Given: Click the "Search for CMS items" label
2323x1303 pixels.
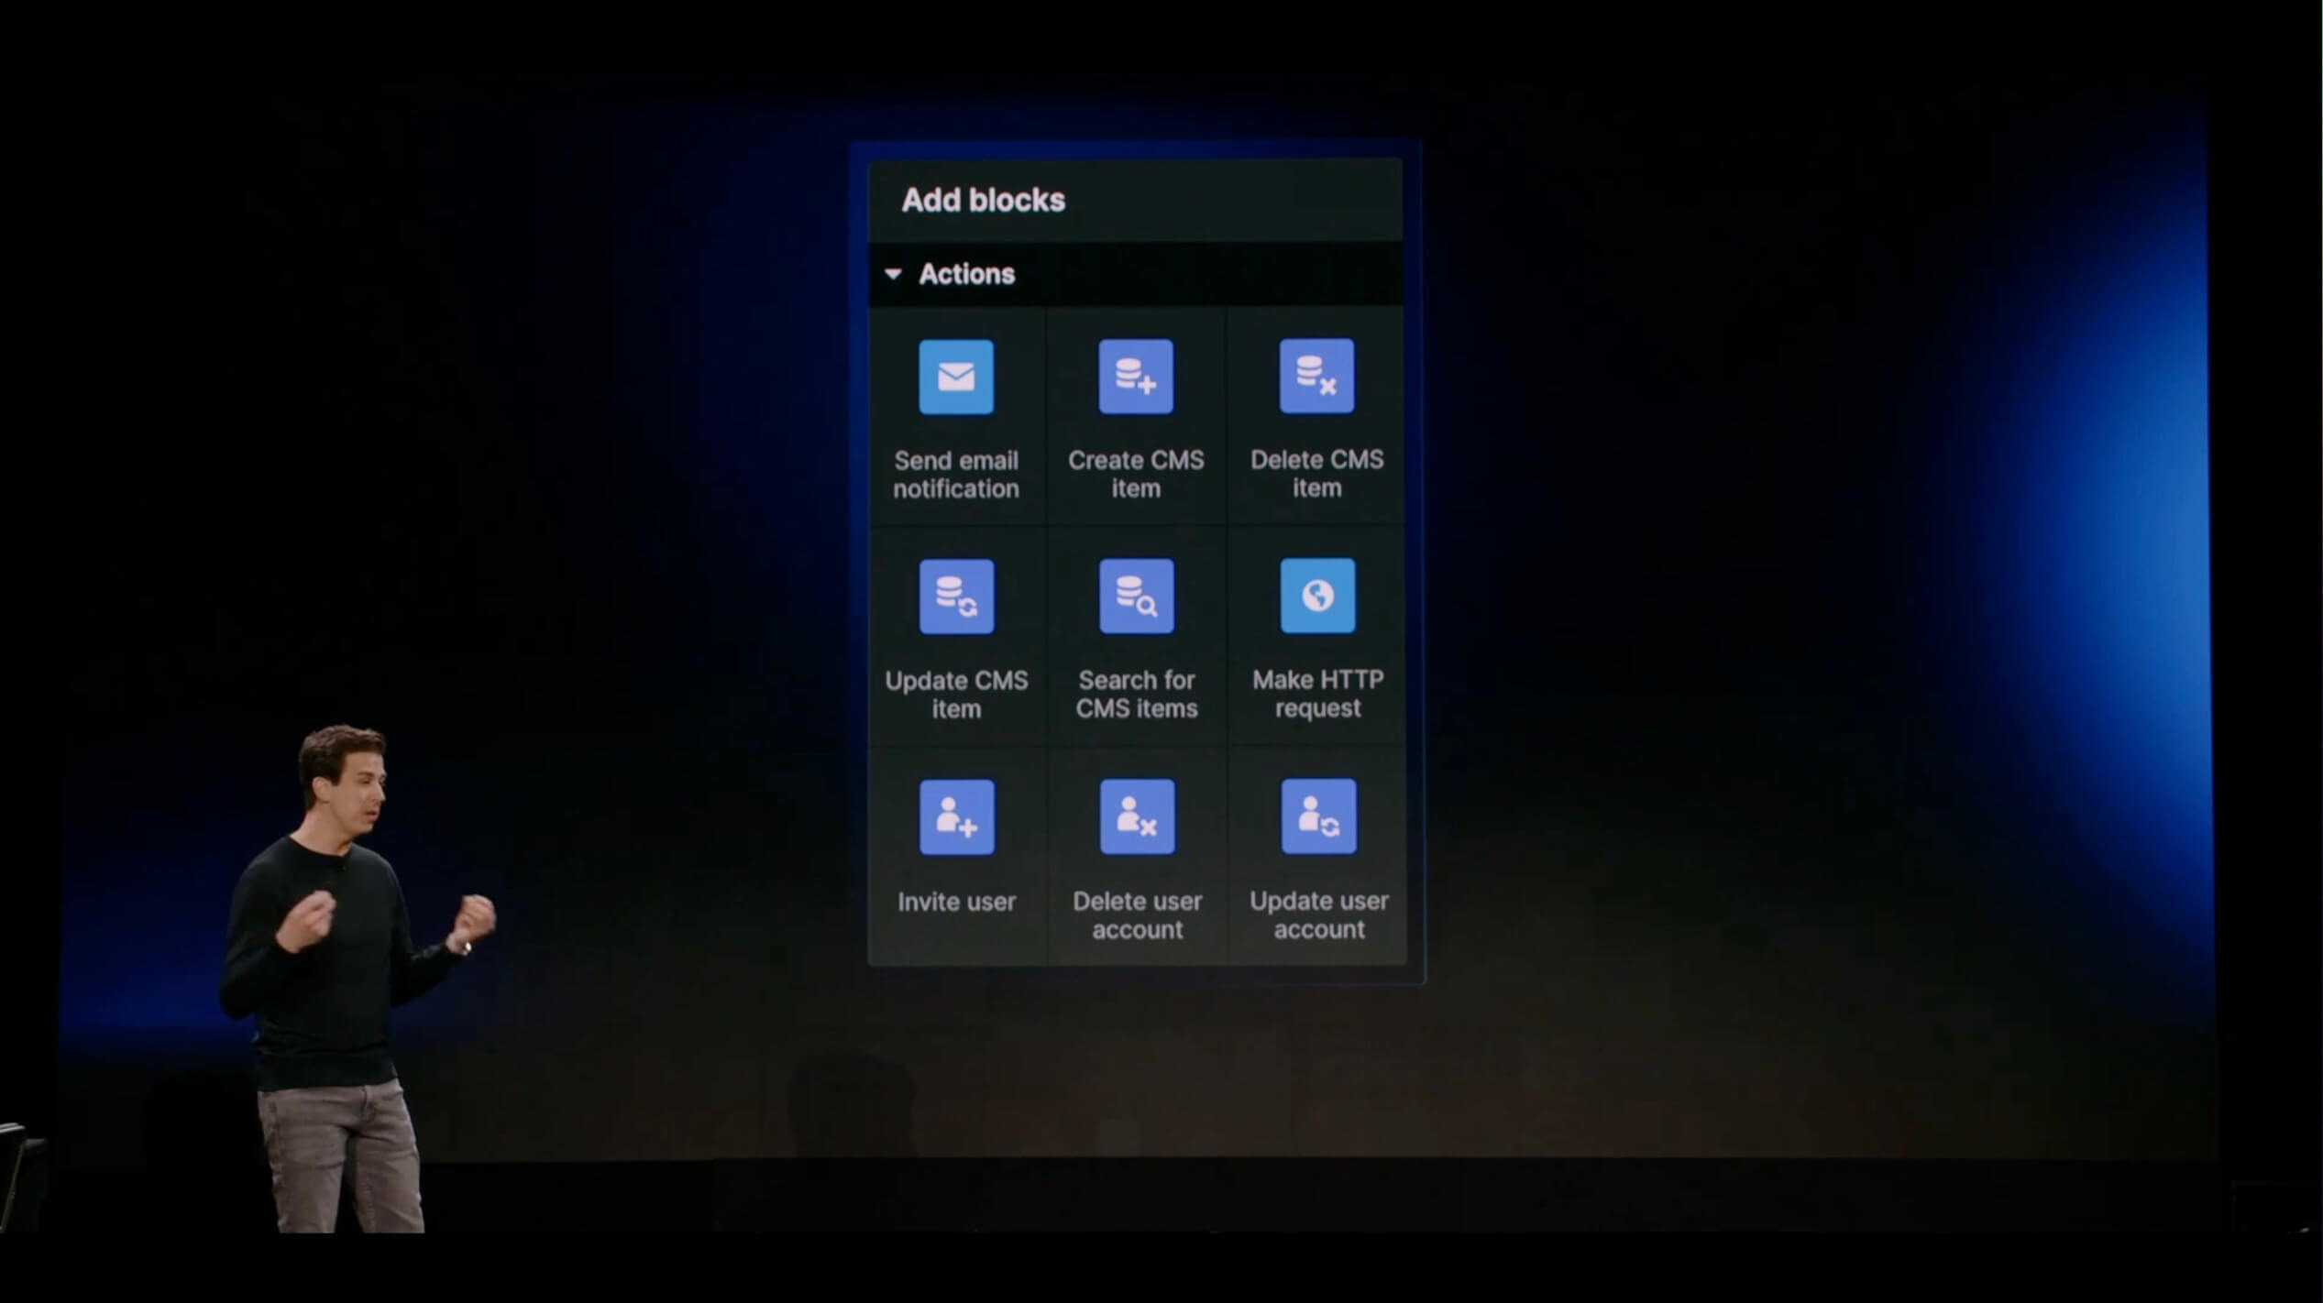Looking at the screenshot, I should [1137, 694].
